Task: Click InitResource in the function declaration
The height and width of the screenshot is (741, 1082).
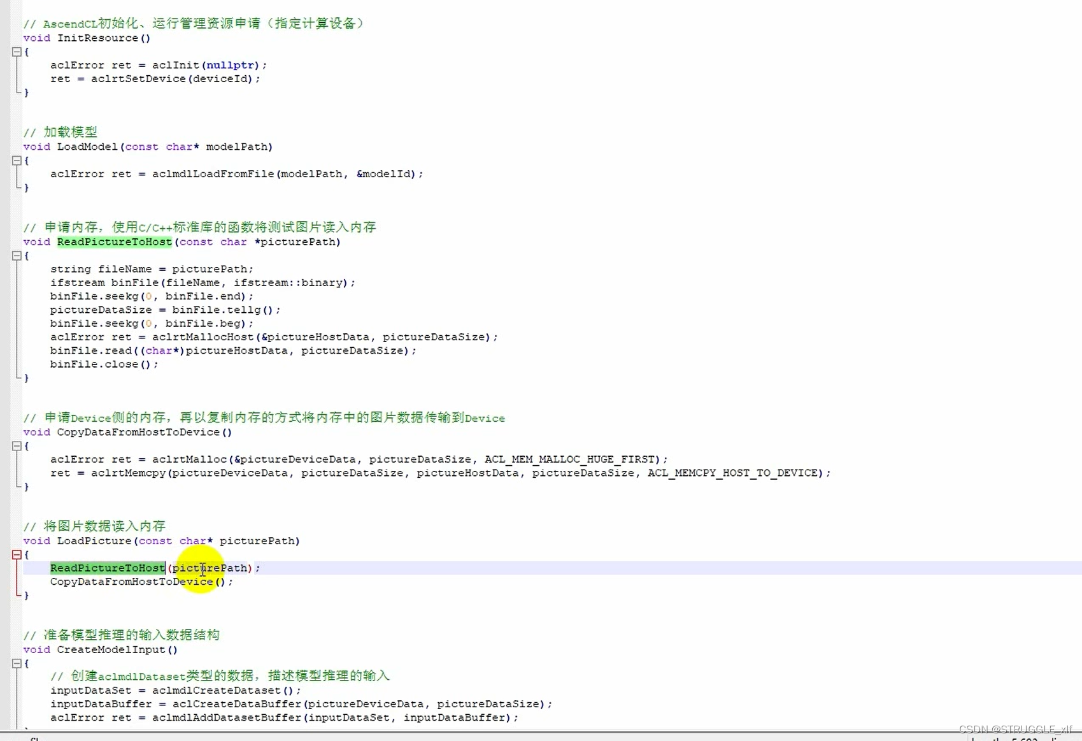Action: click(x=97, y=38)
